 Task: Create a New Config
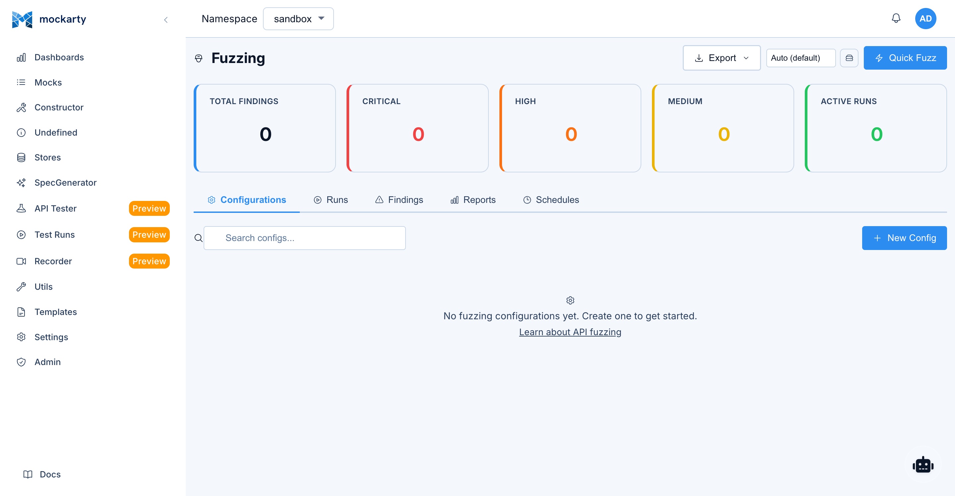click(904, 238)
